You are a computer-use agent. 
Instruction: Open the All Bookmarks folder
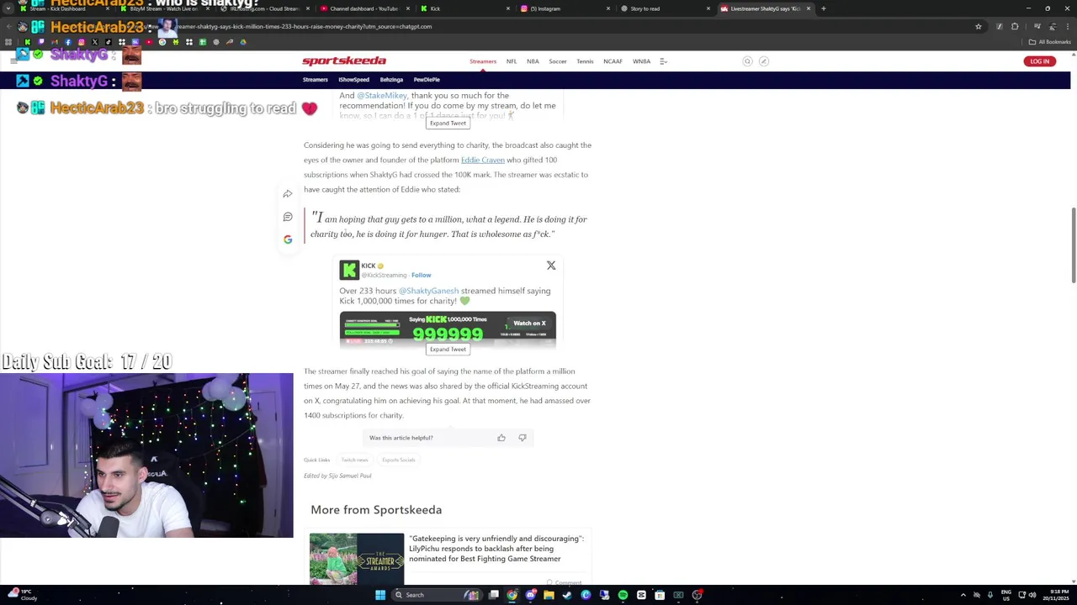click(1050, 42)
